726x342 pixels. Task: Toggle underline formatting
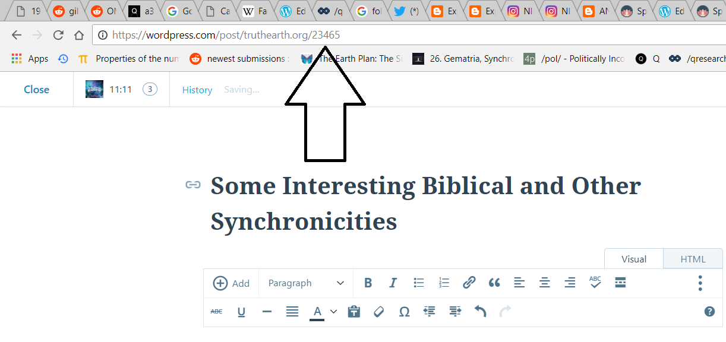(x=241, y=312)
